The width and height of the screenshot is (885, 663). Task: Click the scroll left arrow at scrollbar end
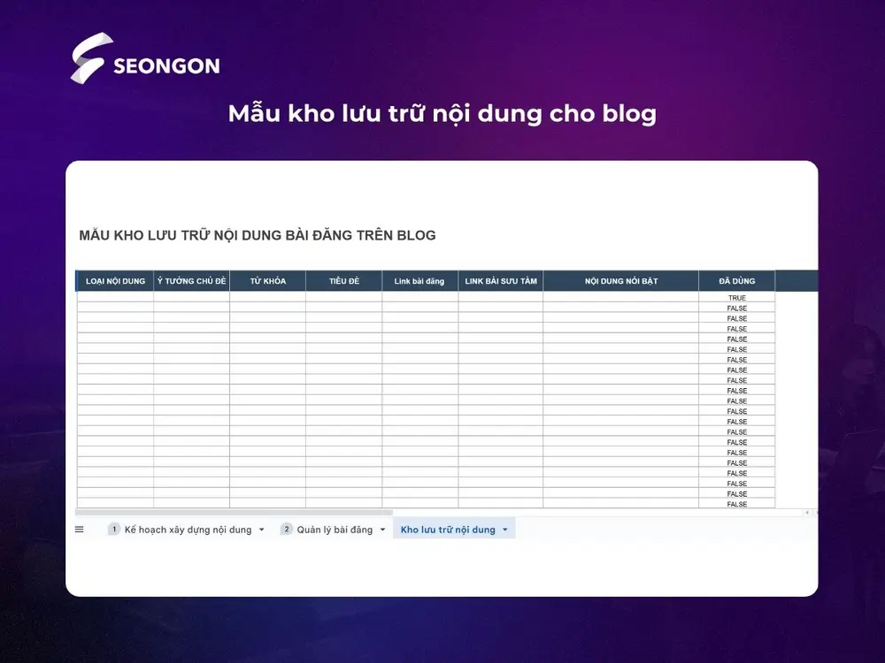(x=807, y=513)
